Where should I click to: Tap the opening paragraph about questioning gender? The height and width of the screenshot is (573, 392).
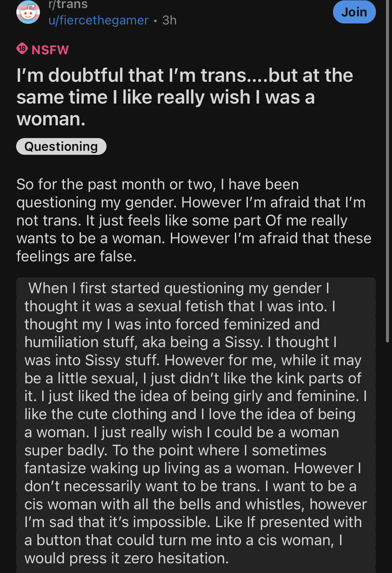(194, 220)
